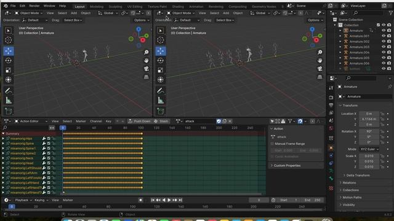Open the Render menu
The height and width of the screenshot is (221, 394).
34,6
